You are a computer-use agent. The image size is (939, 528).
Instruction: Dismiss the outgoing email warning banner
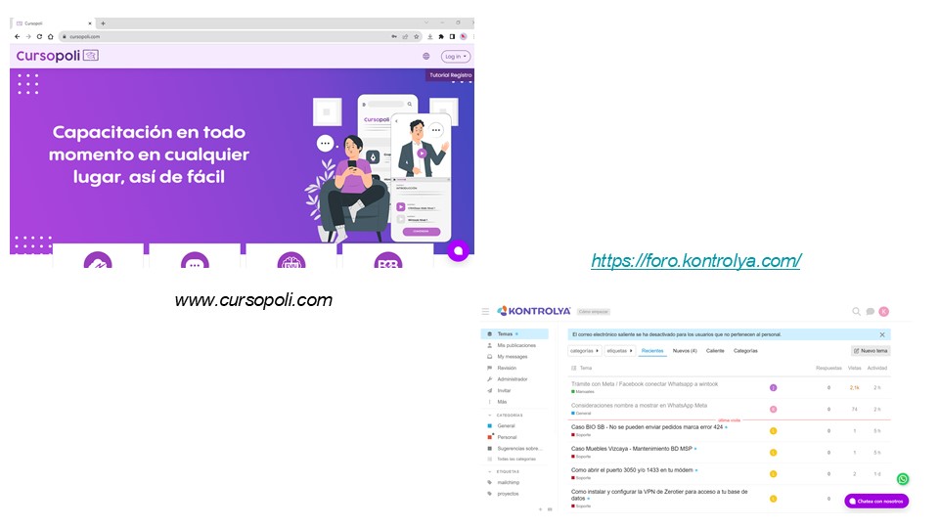(x=881, y=334)
